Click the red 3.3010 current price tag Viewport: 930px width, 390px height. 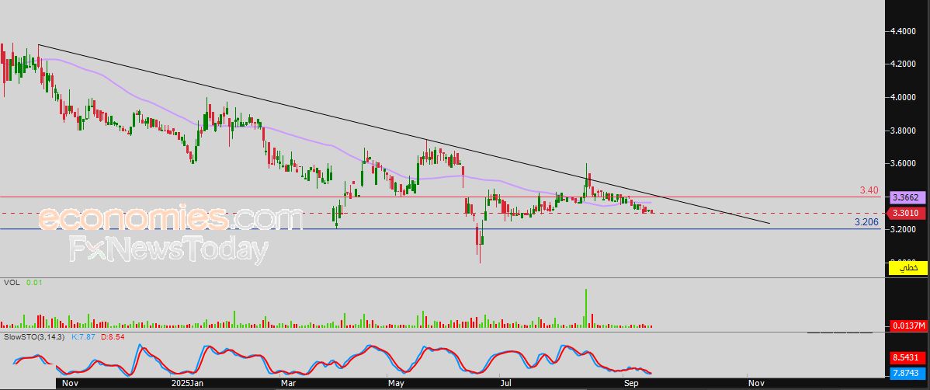coord(907,213)
